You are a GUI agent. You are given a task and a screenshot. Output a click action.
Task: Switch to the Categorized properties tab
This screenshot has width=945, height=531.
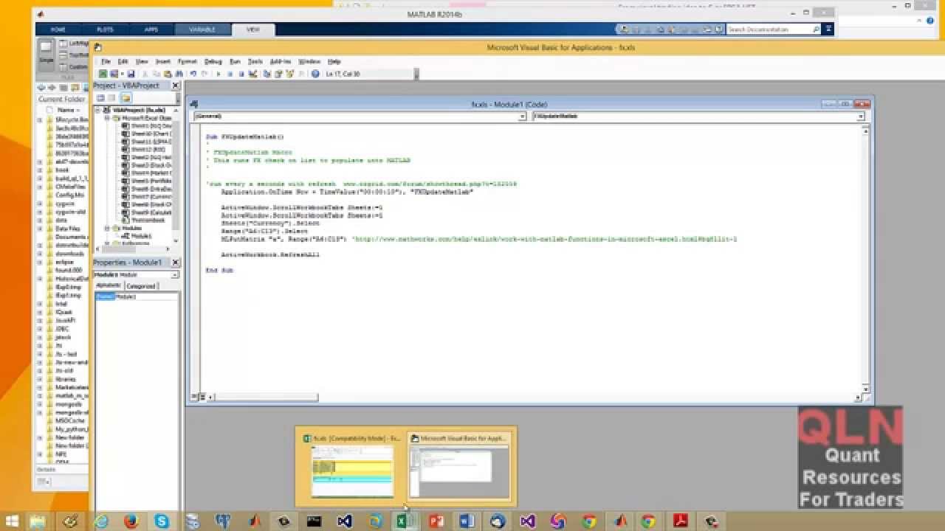pyautogui.click(x=140, y=285)
